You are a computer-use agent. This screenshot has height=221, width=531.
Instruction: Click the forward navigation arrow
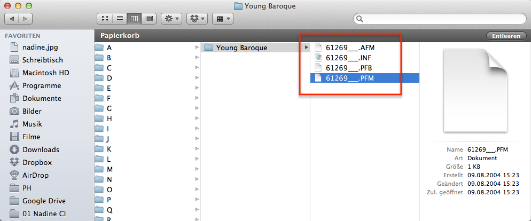click(x=25, y=19)
